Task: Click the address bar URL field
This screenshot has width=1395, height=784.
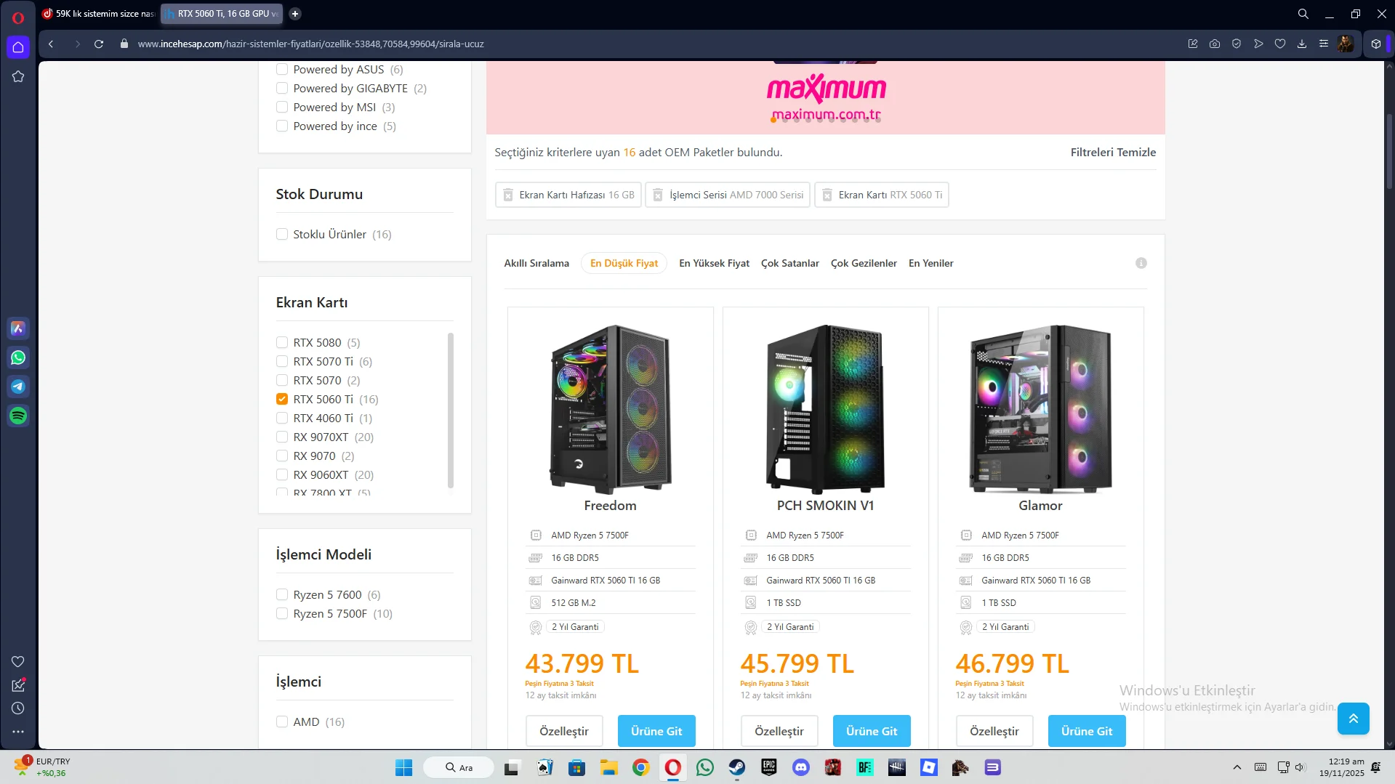Action: pos(310,44)
